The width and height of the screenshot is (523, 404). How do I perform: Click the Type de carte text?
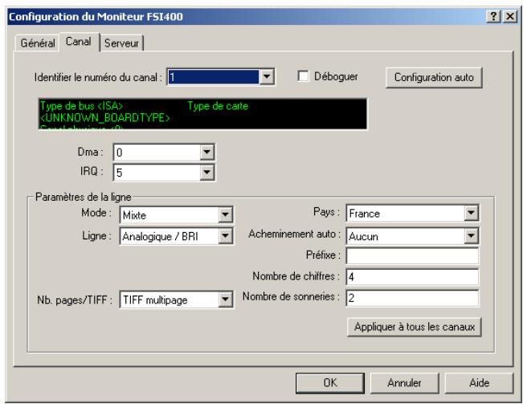(219, 106)
